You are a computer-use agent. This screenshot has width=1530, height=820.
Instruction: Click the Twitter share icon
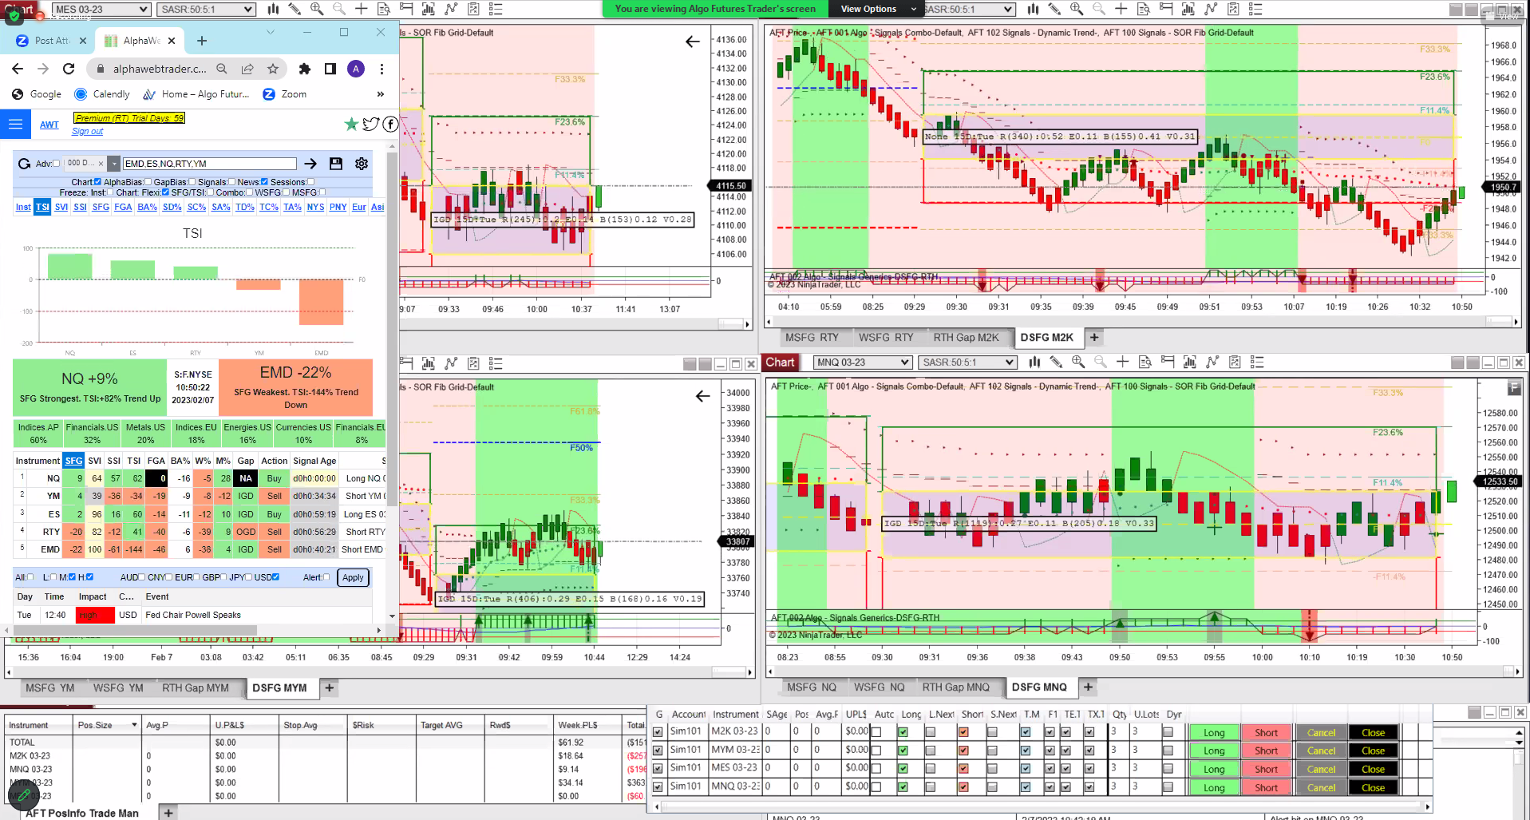[x=370, y=124]
